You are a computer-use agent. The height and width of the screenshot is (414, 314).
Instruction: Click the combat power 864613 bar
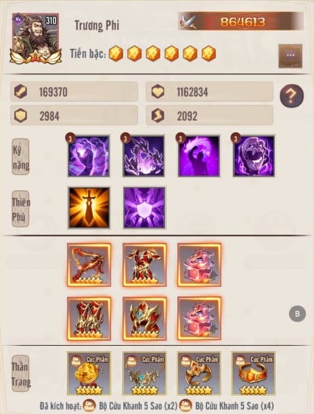[x=241, y=22]
